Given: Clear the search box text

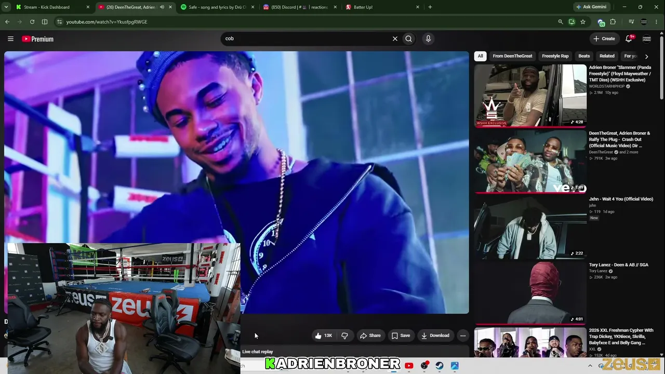Looking at the screenshot, I should coord(395,38).
